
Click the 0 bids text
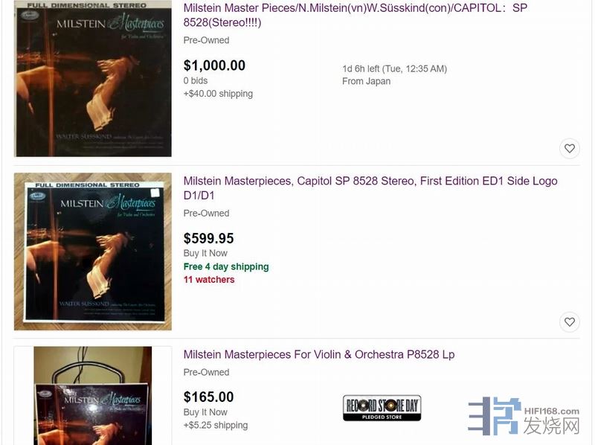tap(196, 80)
